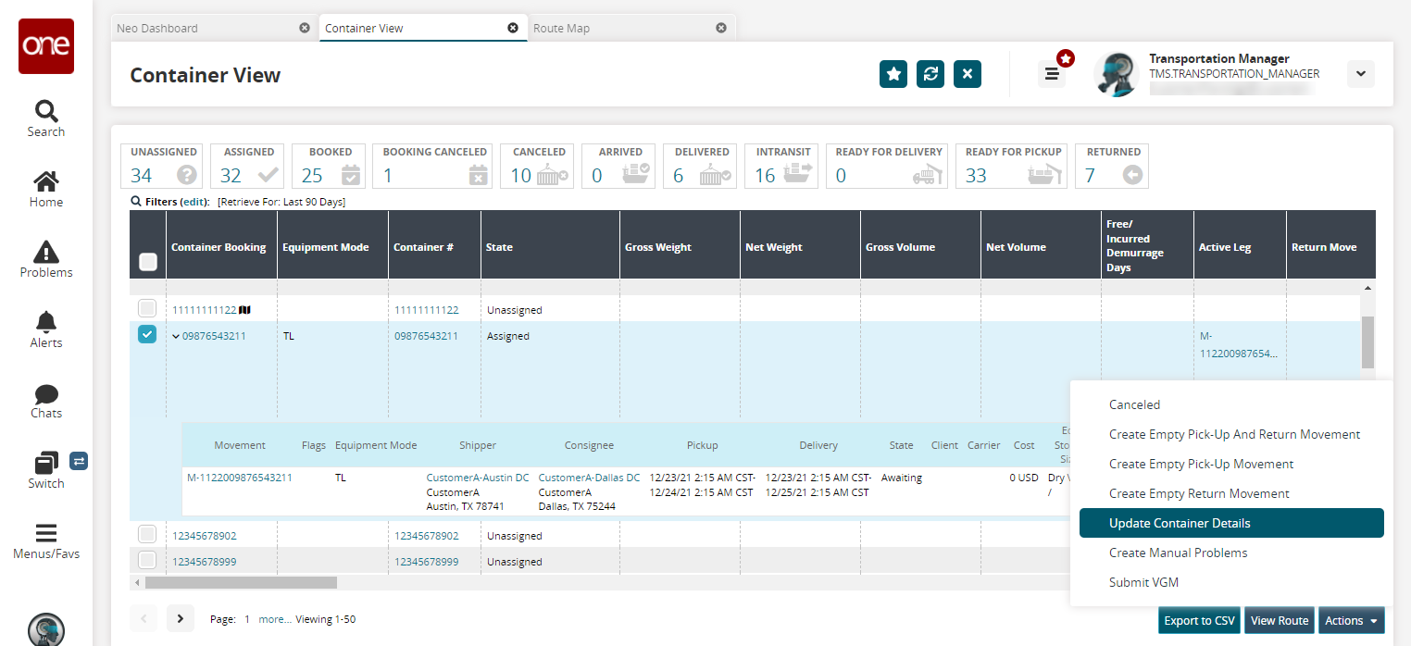Screen dimensions: 1411x646
Task: Click the horizontal scrollbar of the table
Action: (241, 583)
